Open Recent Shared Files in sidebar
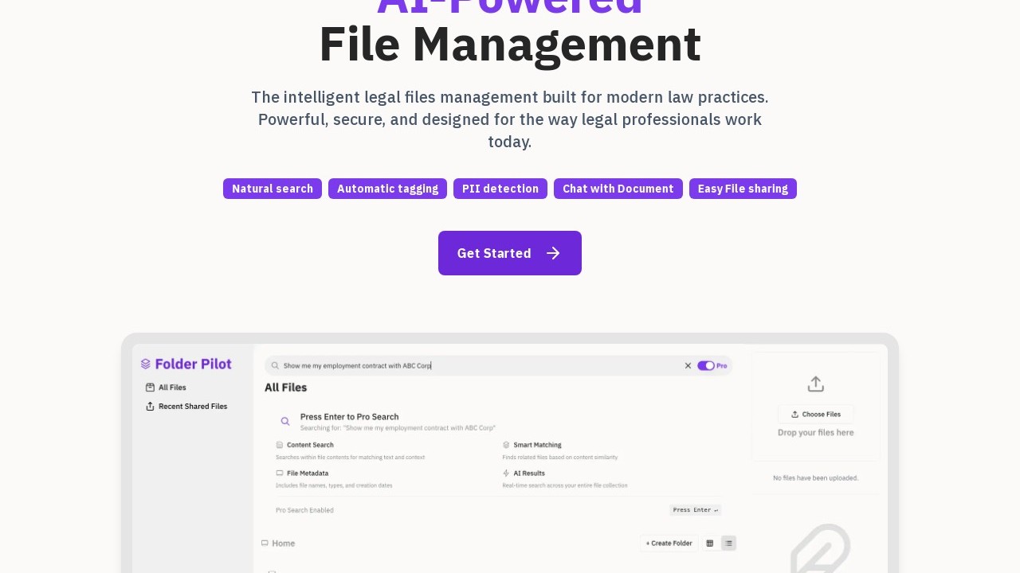Viewport: 1020px width, 573px height. pyautogui.click(x=193, y=407)
